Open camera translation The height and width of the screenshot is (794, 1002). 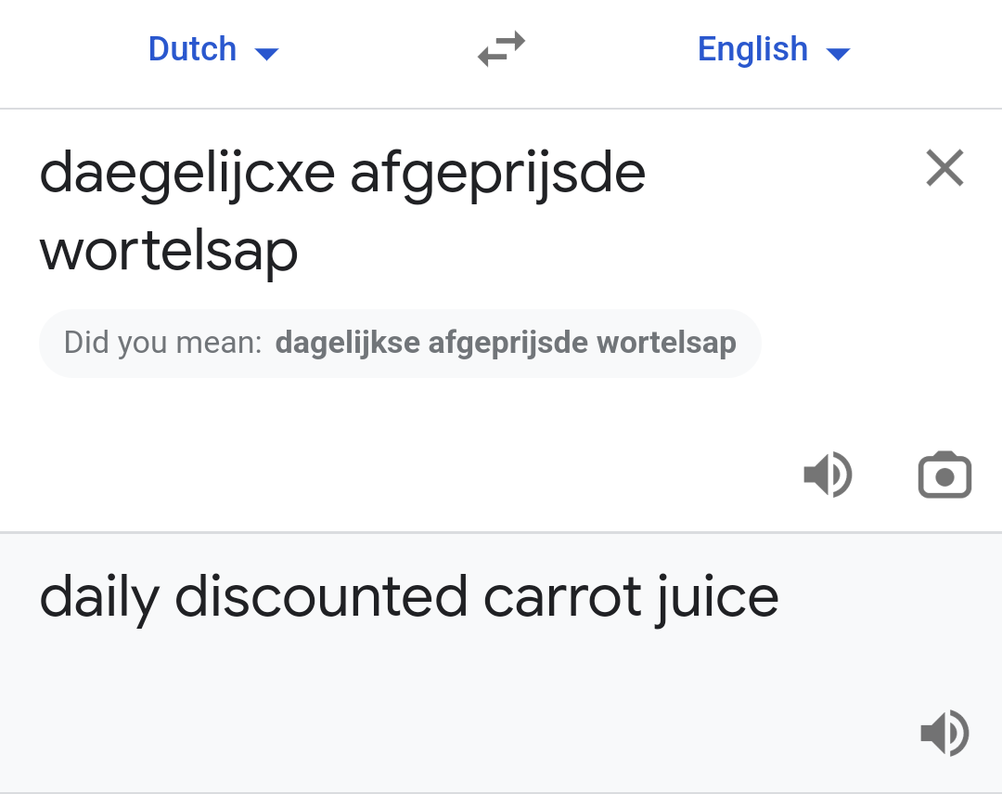pyautogui.click(x=944, y=475)
